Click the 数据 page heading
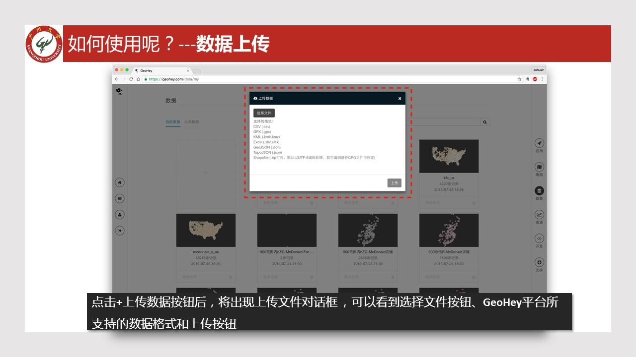 pyautogui.click(x=171, y=101)
